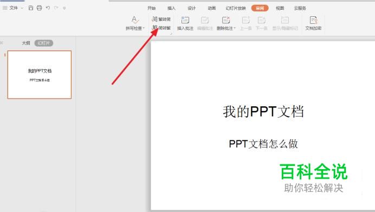This screenshot has width=375, height=212.
Task: Switch to the 幻灯片放映 ribbon tab
Action: tap(236, 8)
